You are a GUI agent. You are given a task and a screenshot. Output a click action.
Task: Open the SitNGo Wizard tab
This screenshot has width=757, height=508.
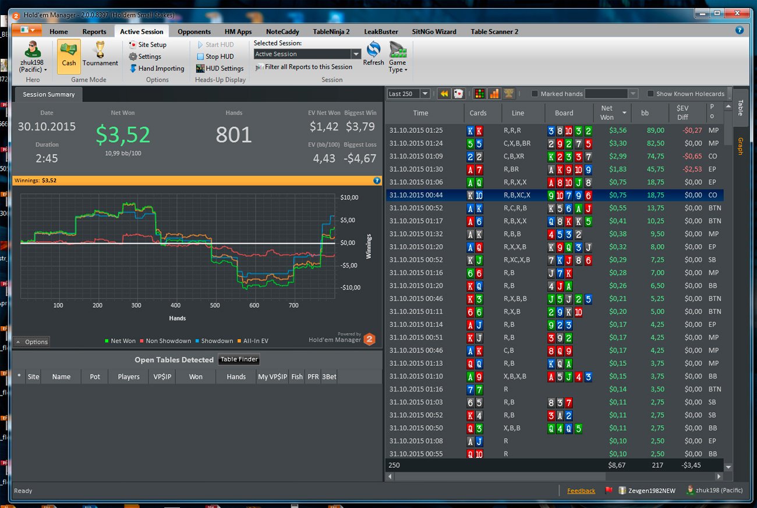434,31
